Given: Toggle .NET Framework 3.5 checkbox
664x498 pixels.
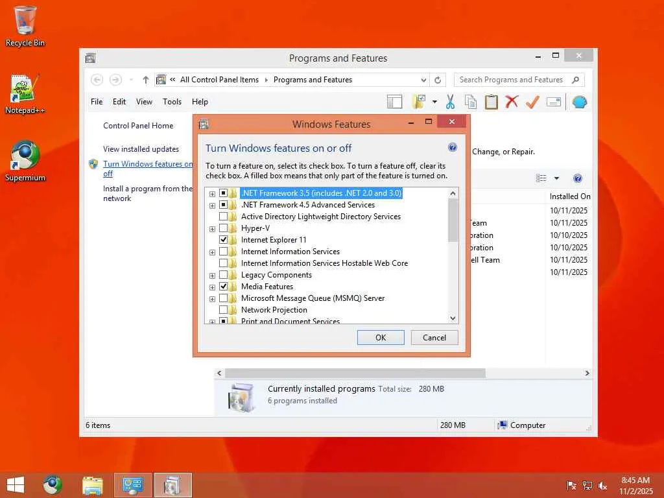Looking at the screenshot, I should pos(223,193).
